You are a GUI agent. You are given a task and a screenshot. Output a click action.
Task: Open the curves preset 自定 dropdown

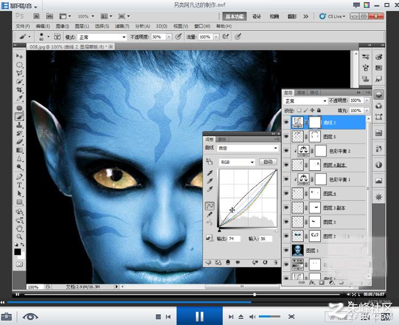coord(247,148)
